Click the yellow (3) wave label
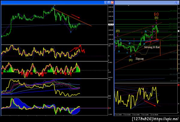The width and height of the screenshot is (180, 122). pos(118,31)
